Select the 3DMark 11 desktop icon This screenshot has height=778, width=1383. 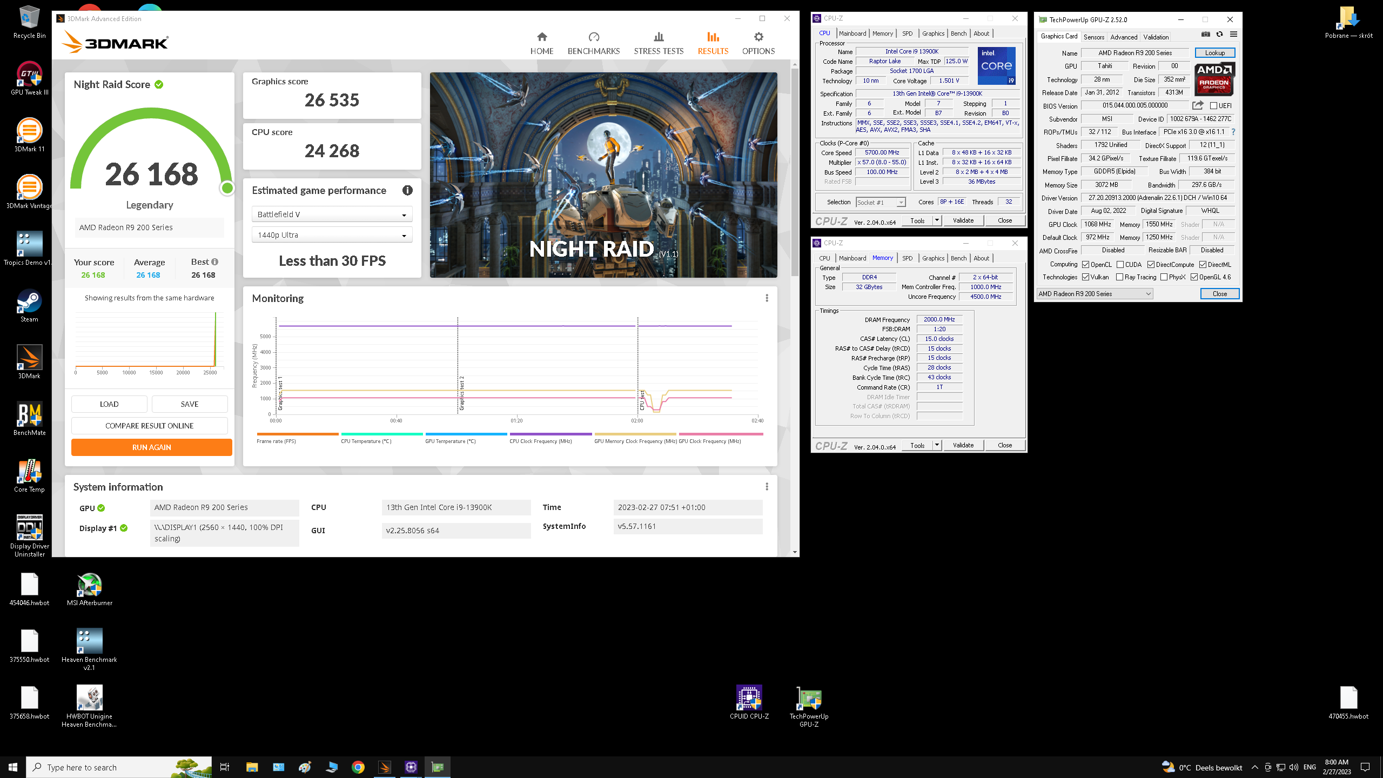[x=29, y=136]
